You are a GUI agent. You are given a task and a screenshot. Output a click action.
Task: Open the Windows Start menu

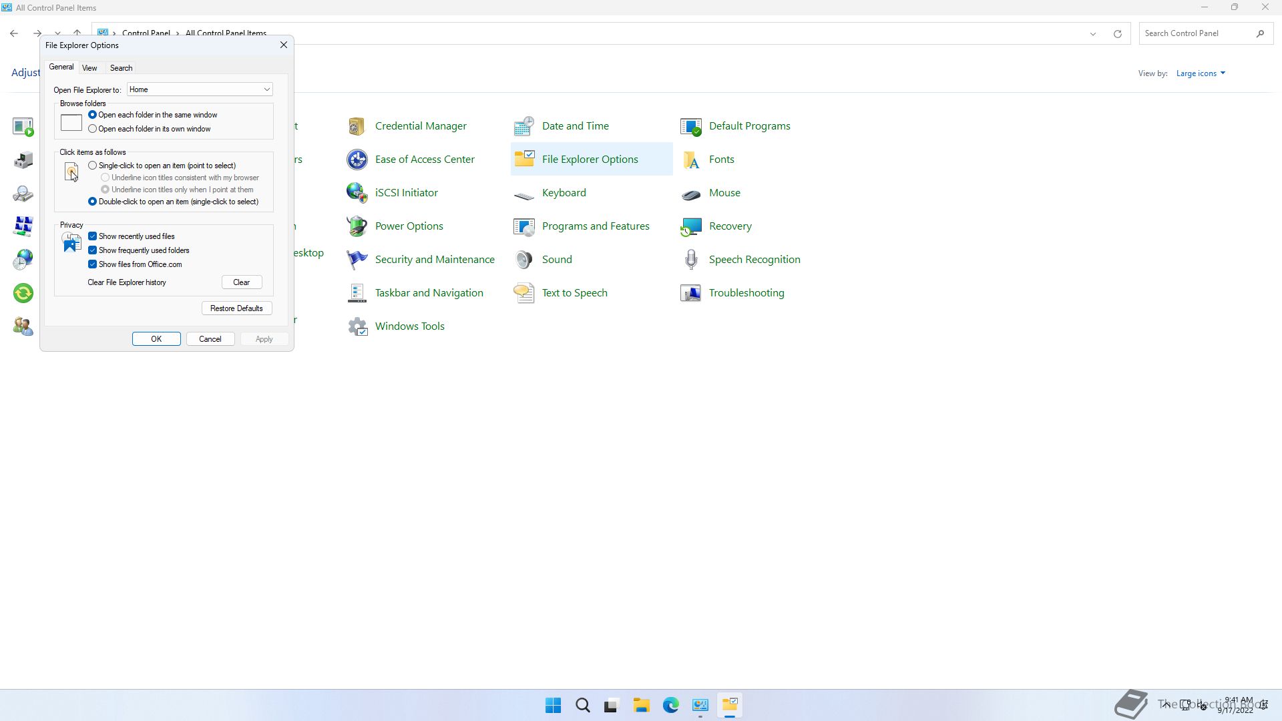point(553,706)
